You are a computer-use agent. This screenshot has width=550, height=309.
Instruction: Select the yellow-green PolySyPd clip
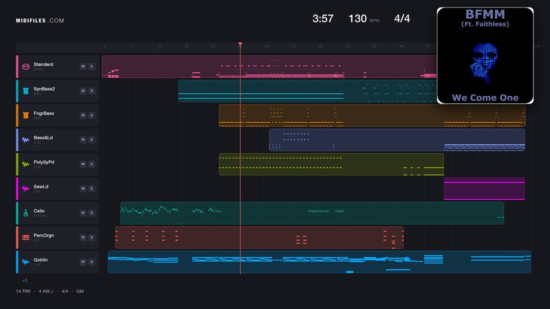point(331,164)
